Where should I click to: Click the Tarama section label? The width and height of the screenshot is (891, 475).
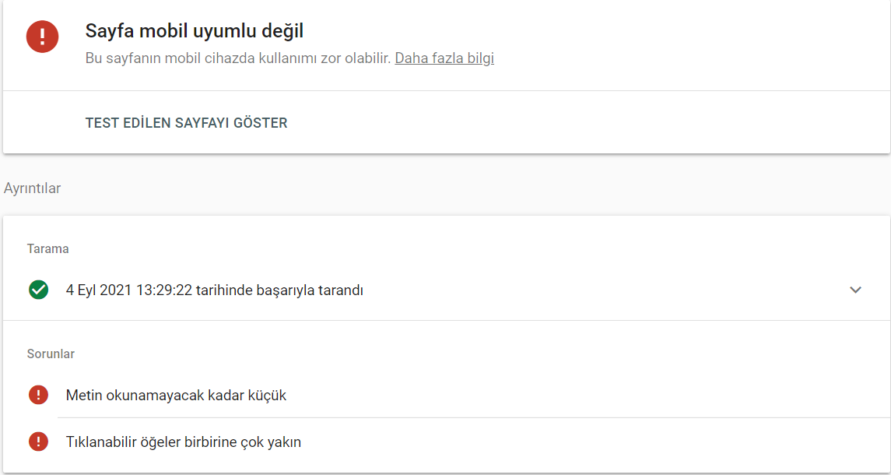(48, 248)
